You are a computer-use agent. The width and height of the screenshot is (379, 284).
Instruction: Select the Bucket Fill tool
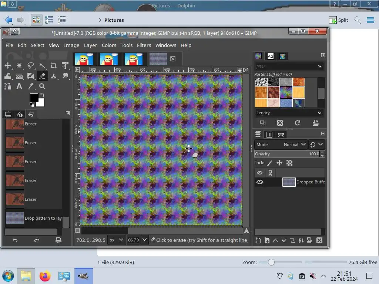[x=19, y=76]
